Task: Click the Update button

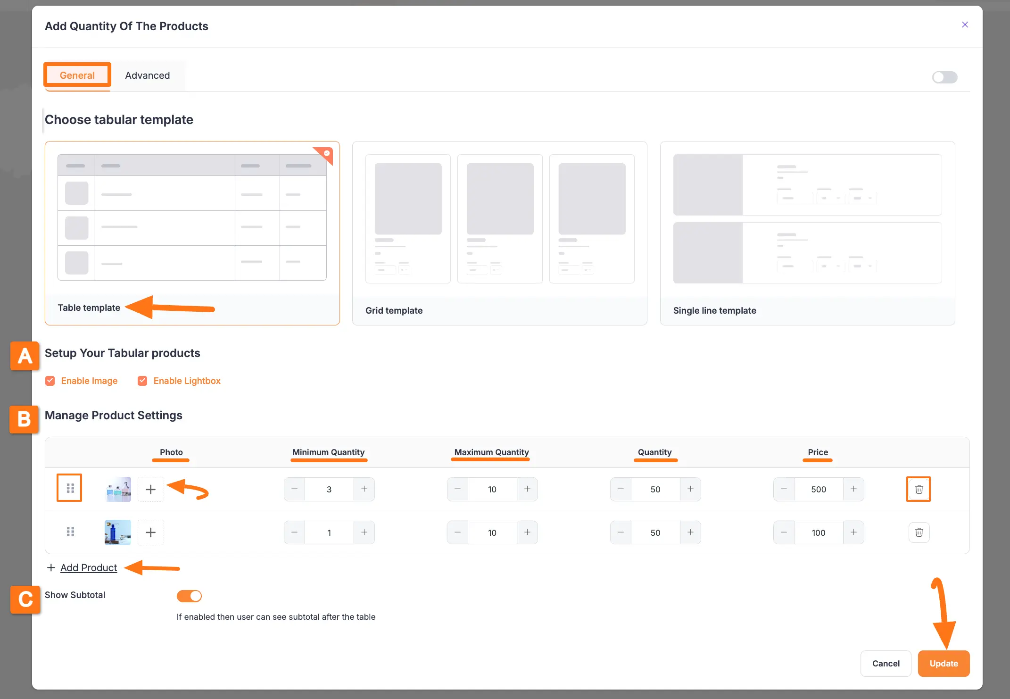Action: (x=944, y=663)
